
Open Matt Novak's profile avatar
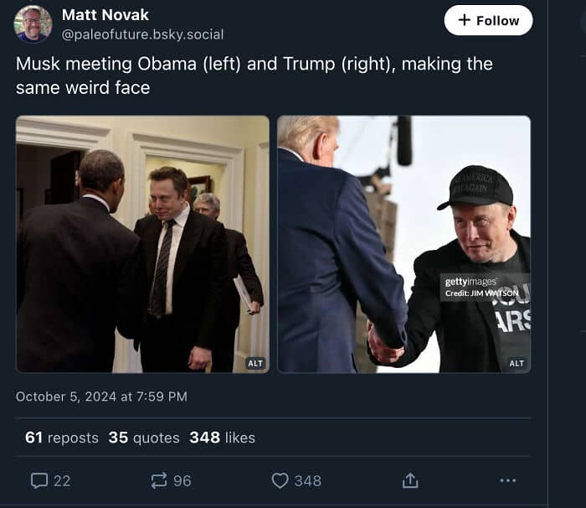coord(33,23)
